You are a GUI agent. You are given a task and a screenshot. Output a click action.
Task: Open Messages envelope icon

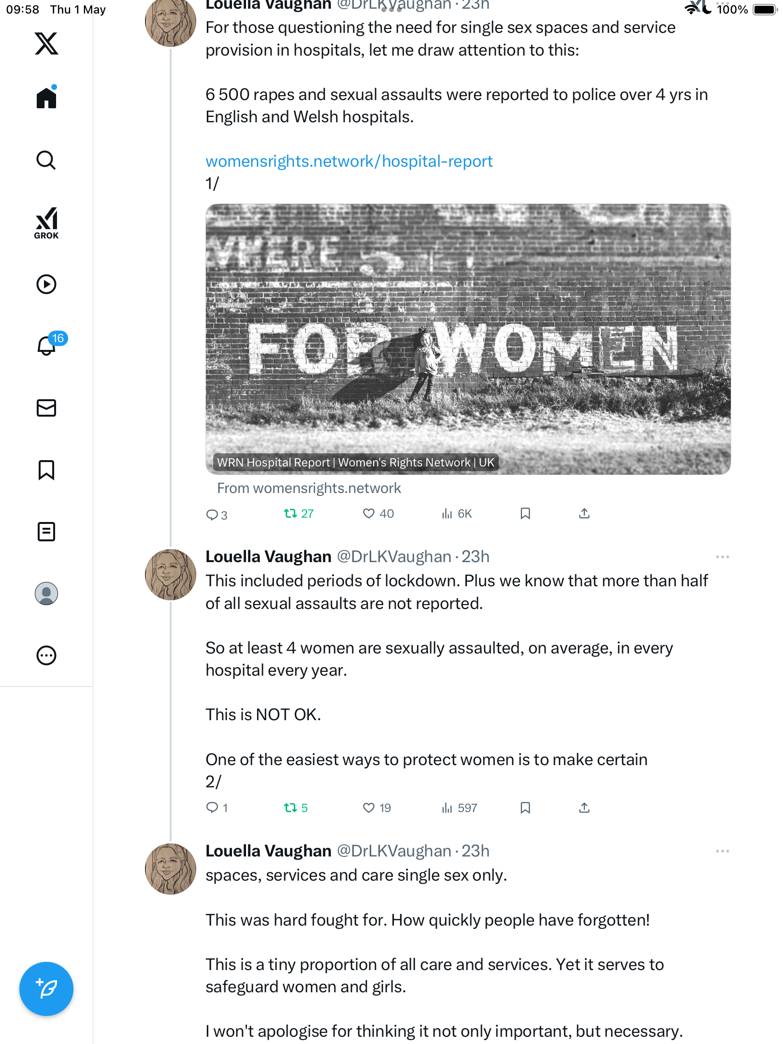[x=46, y=408]
